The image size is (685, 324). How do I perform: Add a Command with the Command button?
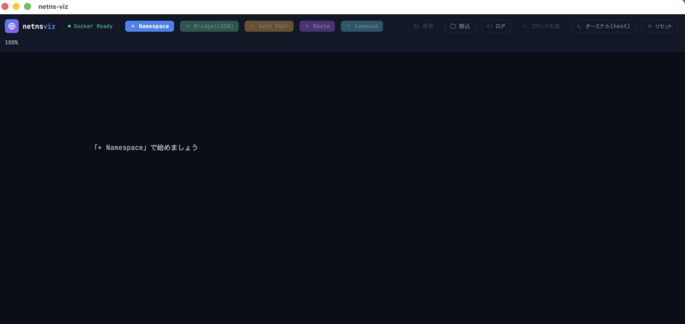tap(362, 26)
